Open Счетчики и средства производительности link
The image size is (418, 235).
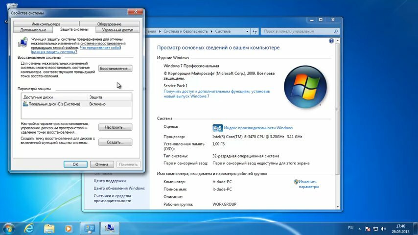point(112,198)
